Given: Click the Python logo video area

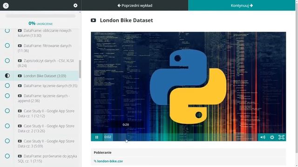Looking at the screenshot, I should [x=188, y=86].
